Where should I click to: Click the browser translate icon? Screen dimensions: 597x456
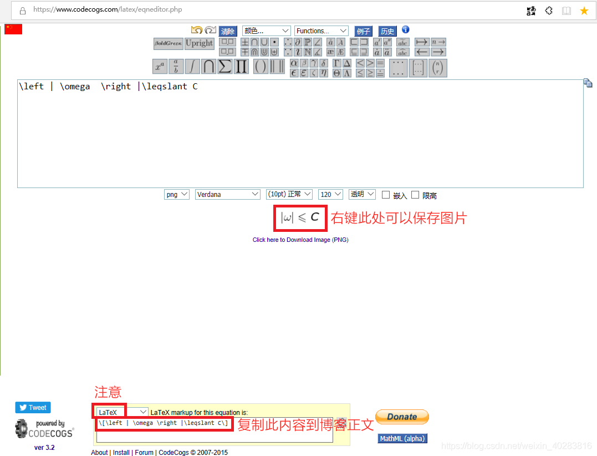pos(531,11)
